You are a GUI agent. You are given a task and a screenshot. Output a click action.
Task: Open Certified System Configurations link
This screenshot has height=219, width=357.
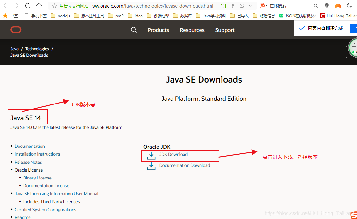click(x=45, y=210)
